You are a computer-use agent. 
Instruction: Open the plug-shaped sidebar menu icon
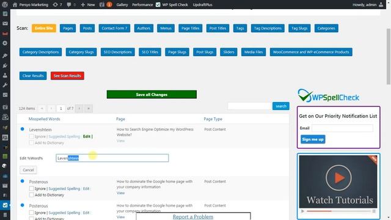tap(5, 65)
